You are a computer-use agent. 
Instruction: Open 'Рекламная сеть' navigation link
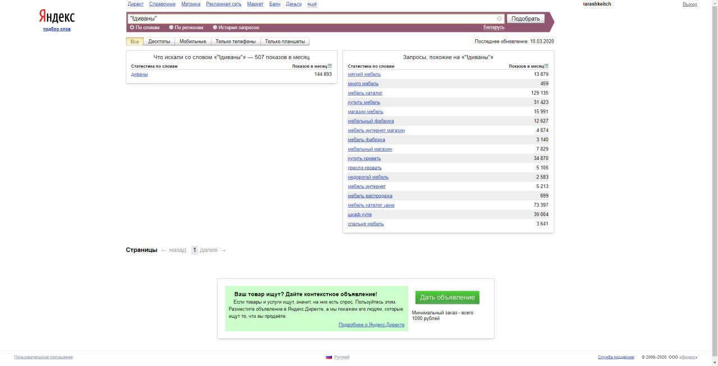pos(224,4)
